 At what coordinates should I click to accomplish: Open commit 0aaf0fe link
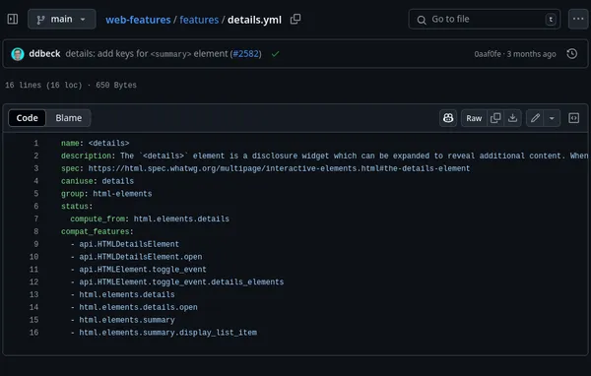pyautogui.click(x=488, y=54)
